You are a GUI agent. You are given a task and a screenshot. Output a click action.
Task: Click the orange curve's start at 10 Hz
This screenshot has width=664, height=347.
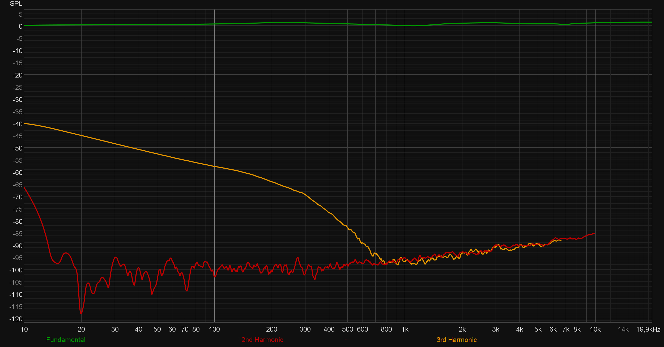pyautogui.click(x=24, y=123)
